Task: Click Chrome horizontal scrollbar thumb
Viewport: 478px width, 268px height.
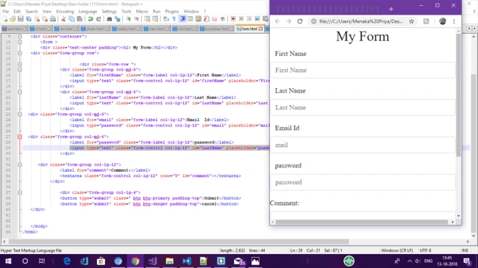Action: pos(362,222)
